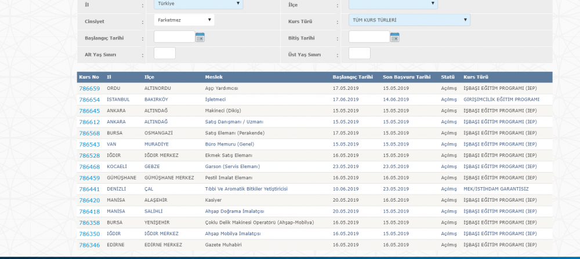This screenshot has height=259, width=580.
Task: Click the SALİHLİ district cell
Action: (154, 211)
